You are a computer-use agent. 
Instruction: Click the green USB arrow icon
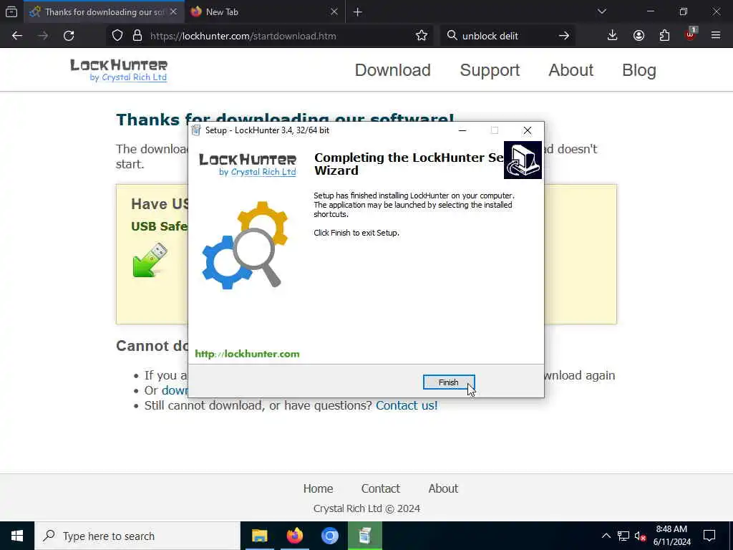click(x=150, y=260)
